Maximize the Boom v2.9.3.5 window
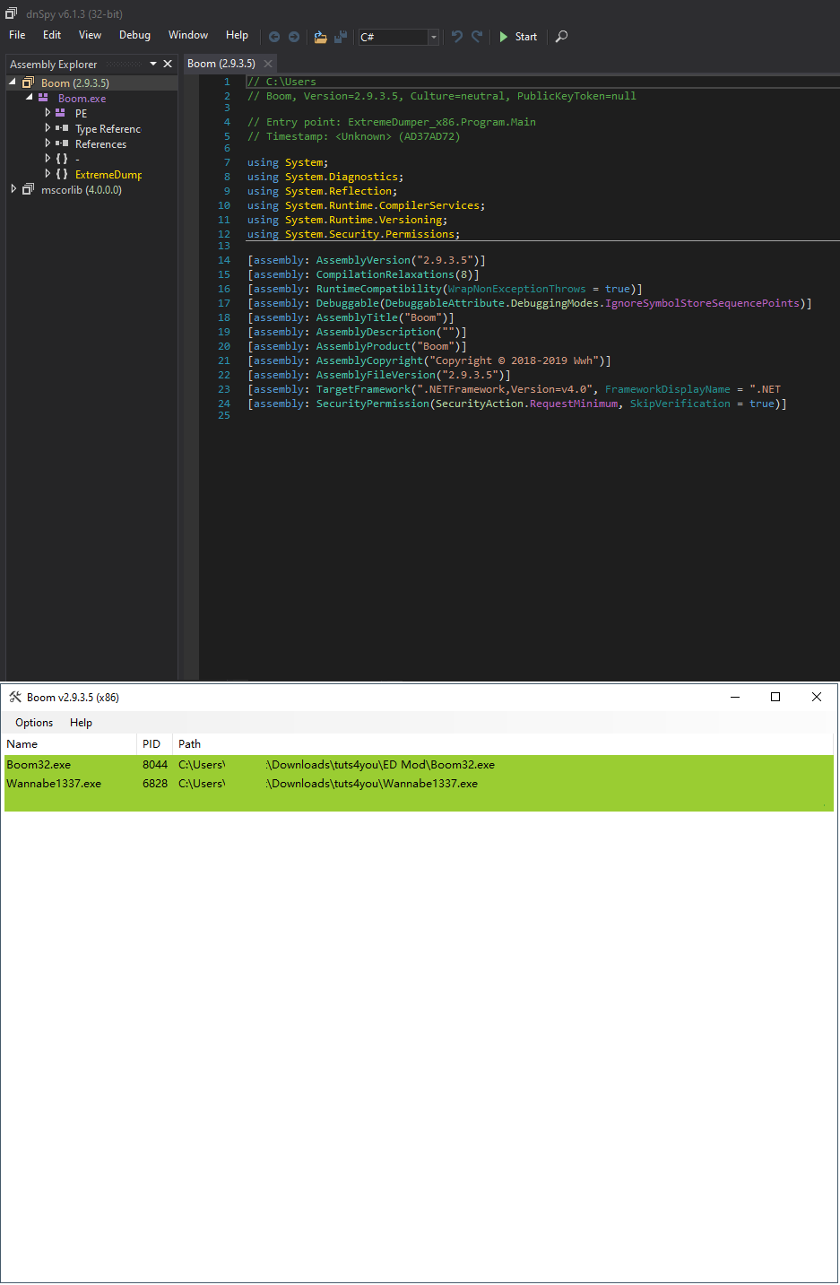The height and width of the screenshot is (1285, 840). 775,697
